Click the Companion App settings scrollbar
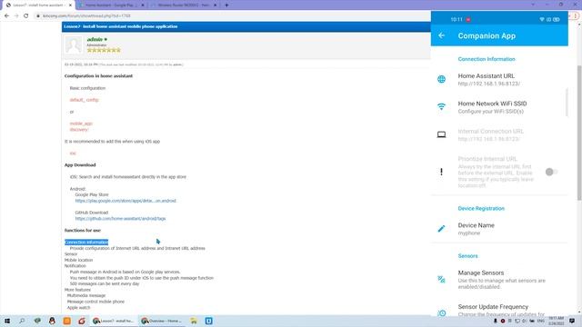This screenshot has height=327, width=582. pos(567,103)
